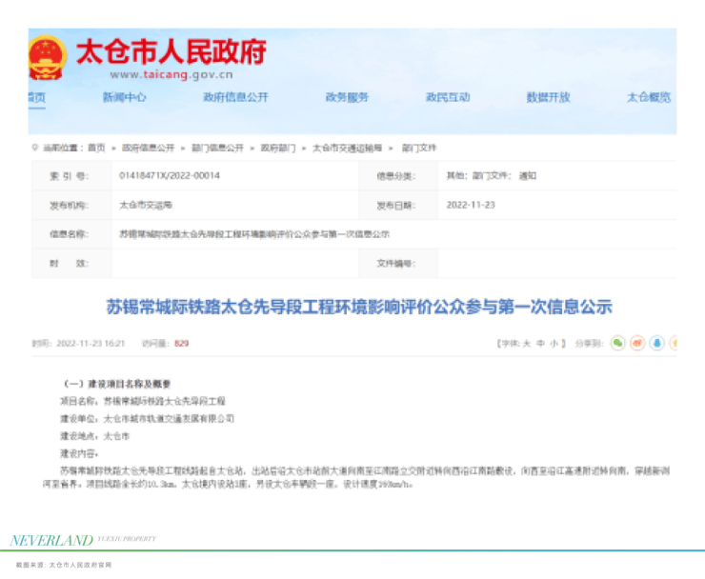The image size is (705, 579).
Task: Click timestamp 2022-11-23 16:21
Action: (x=91, y=344)
